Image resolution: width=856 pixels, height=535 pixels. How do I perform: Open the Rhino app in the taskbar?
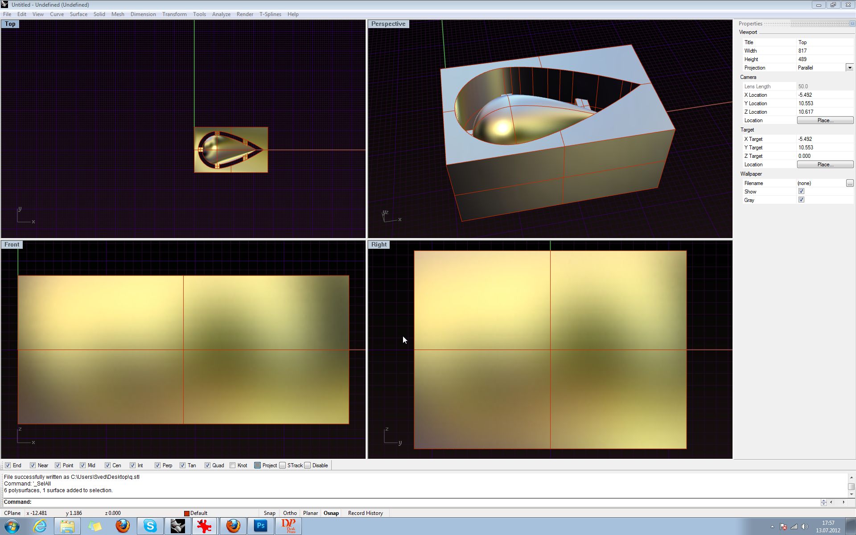click(x=177, y=526)
